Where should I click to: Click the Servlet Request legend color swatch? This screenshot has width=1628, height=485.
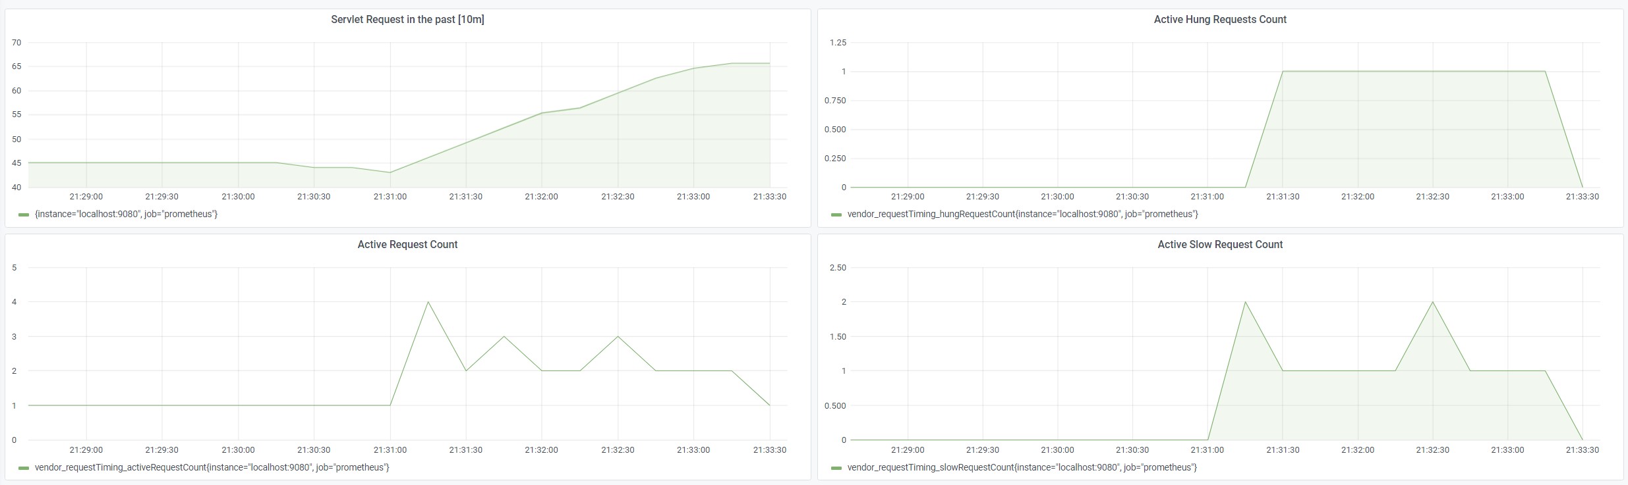coord(24,215)
